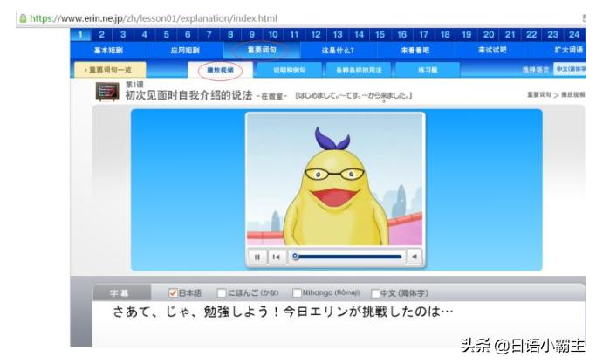This screenshot has width=596, height=364.
Task: Go to lesson 16
Action: 401,35
